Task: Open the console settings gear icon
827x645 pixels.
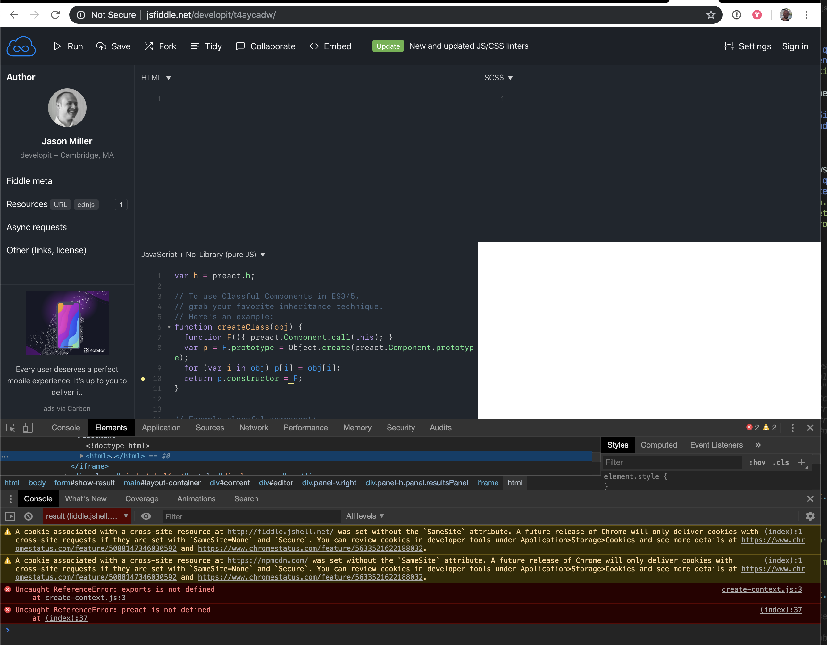Action: [810, 516]
